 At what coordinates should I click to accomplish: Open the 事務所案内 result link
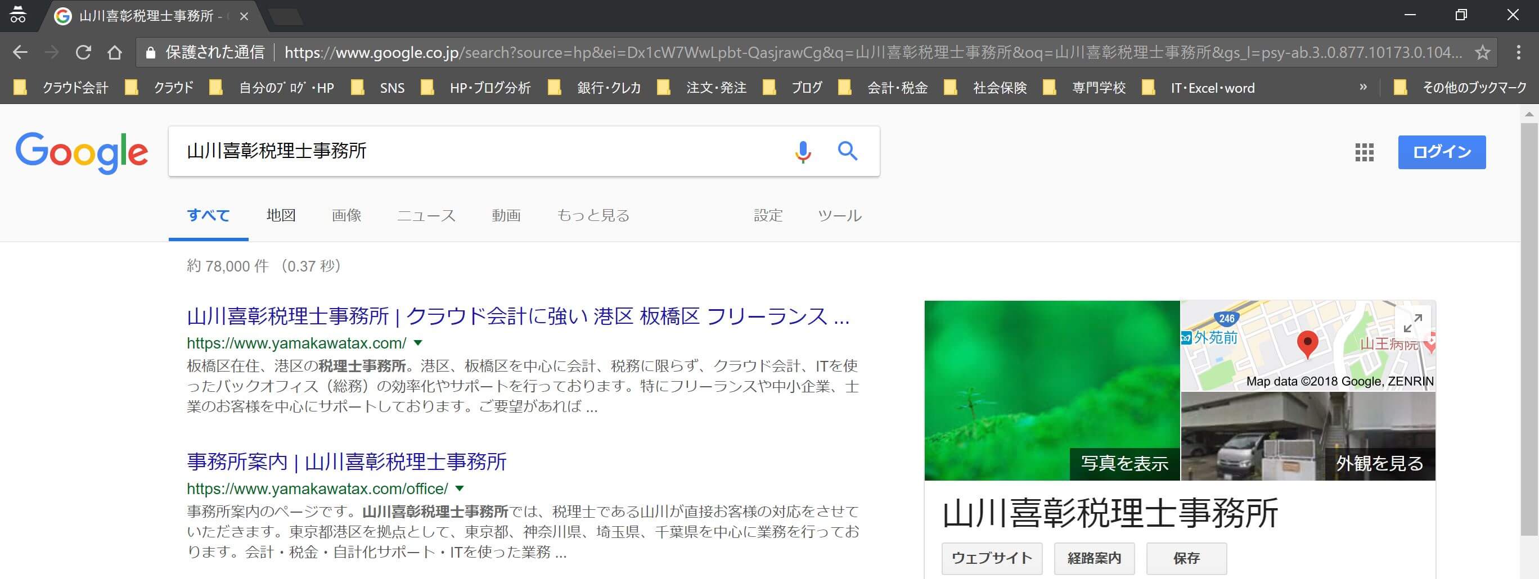346,462
